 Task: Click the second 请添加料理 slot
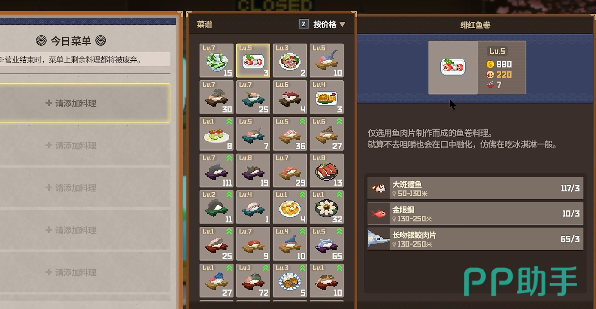[x=85, y=145]
